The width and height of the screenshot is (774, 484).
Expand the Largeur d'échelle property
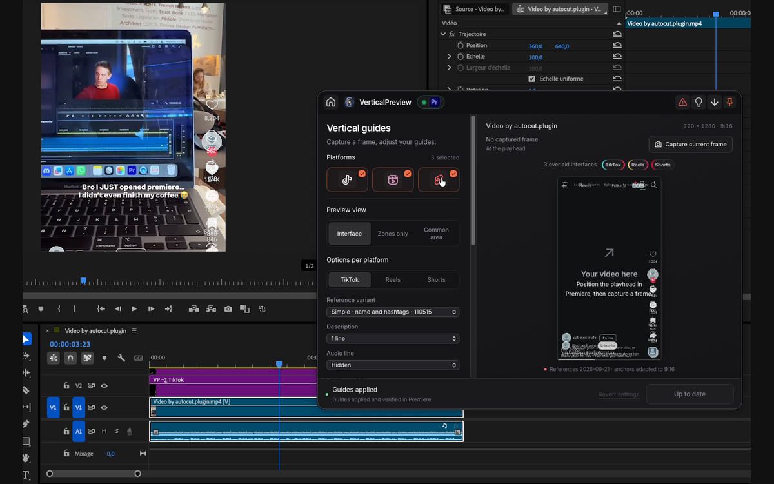point(450,68)
